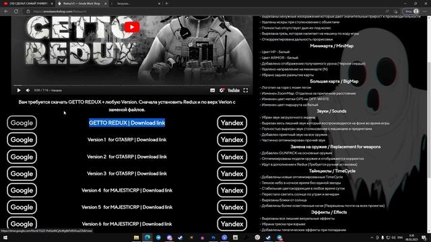Screen dimensions: 431x242
Task: Click 'Version 2 for GTA5RP | Download link'
Action: (127, 157)
